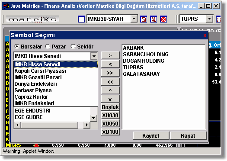Click the ^ move up button
The height and width of the screenshot is (161, 227).
point(110,90)
